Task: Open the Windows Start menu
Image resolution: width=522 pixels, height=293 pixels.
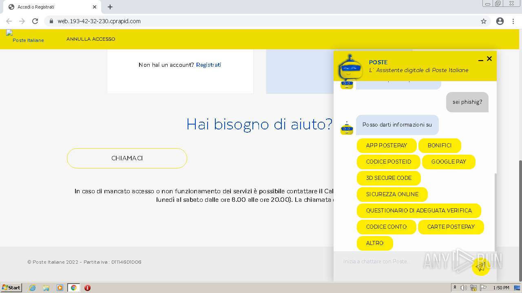Action: (11, 287)
